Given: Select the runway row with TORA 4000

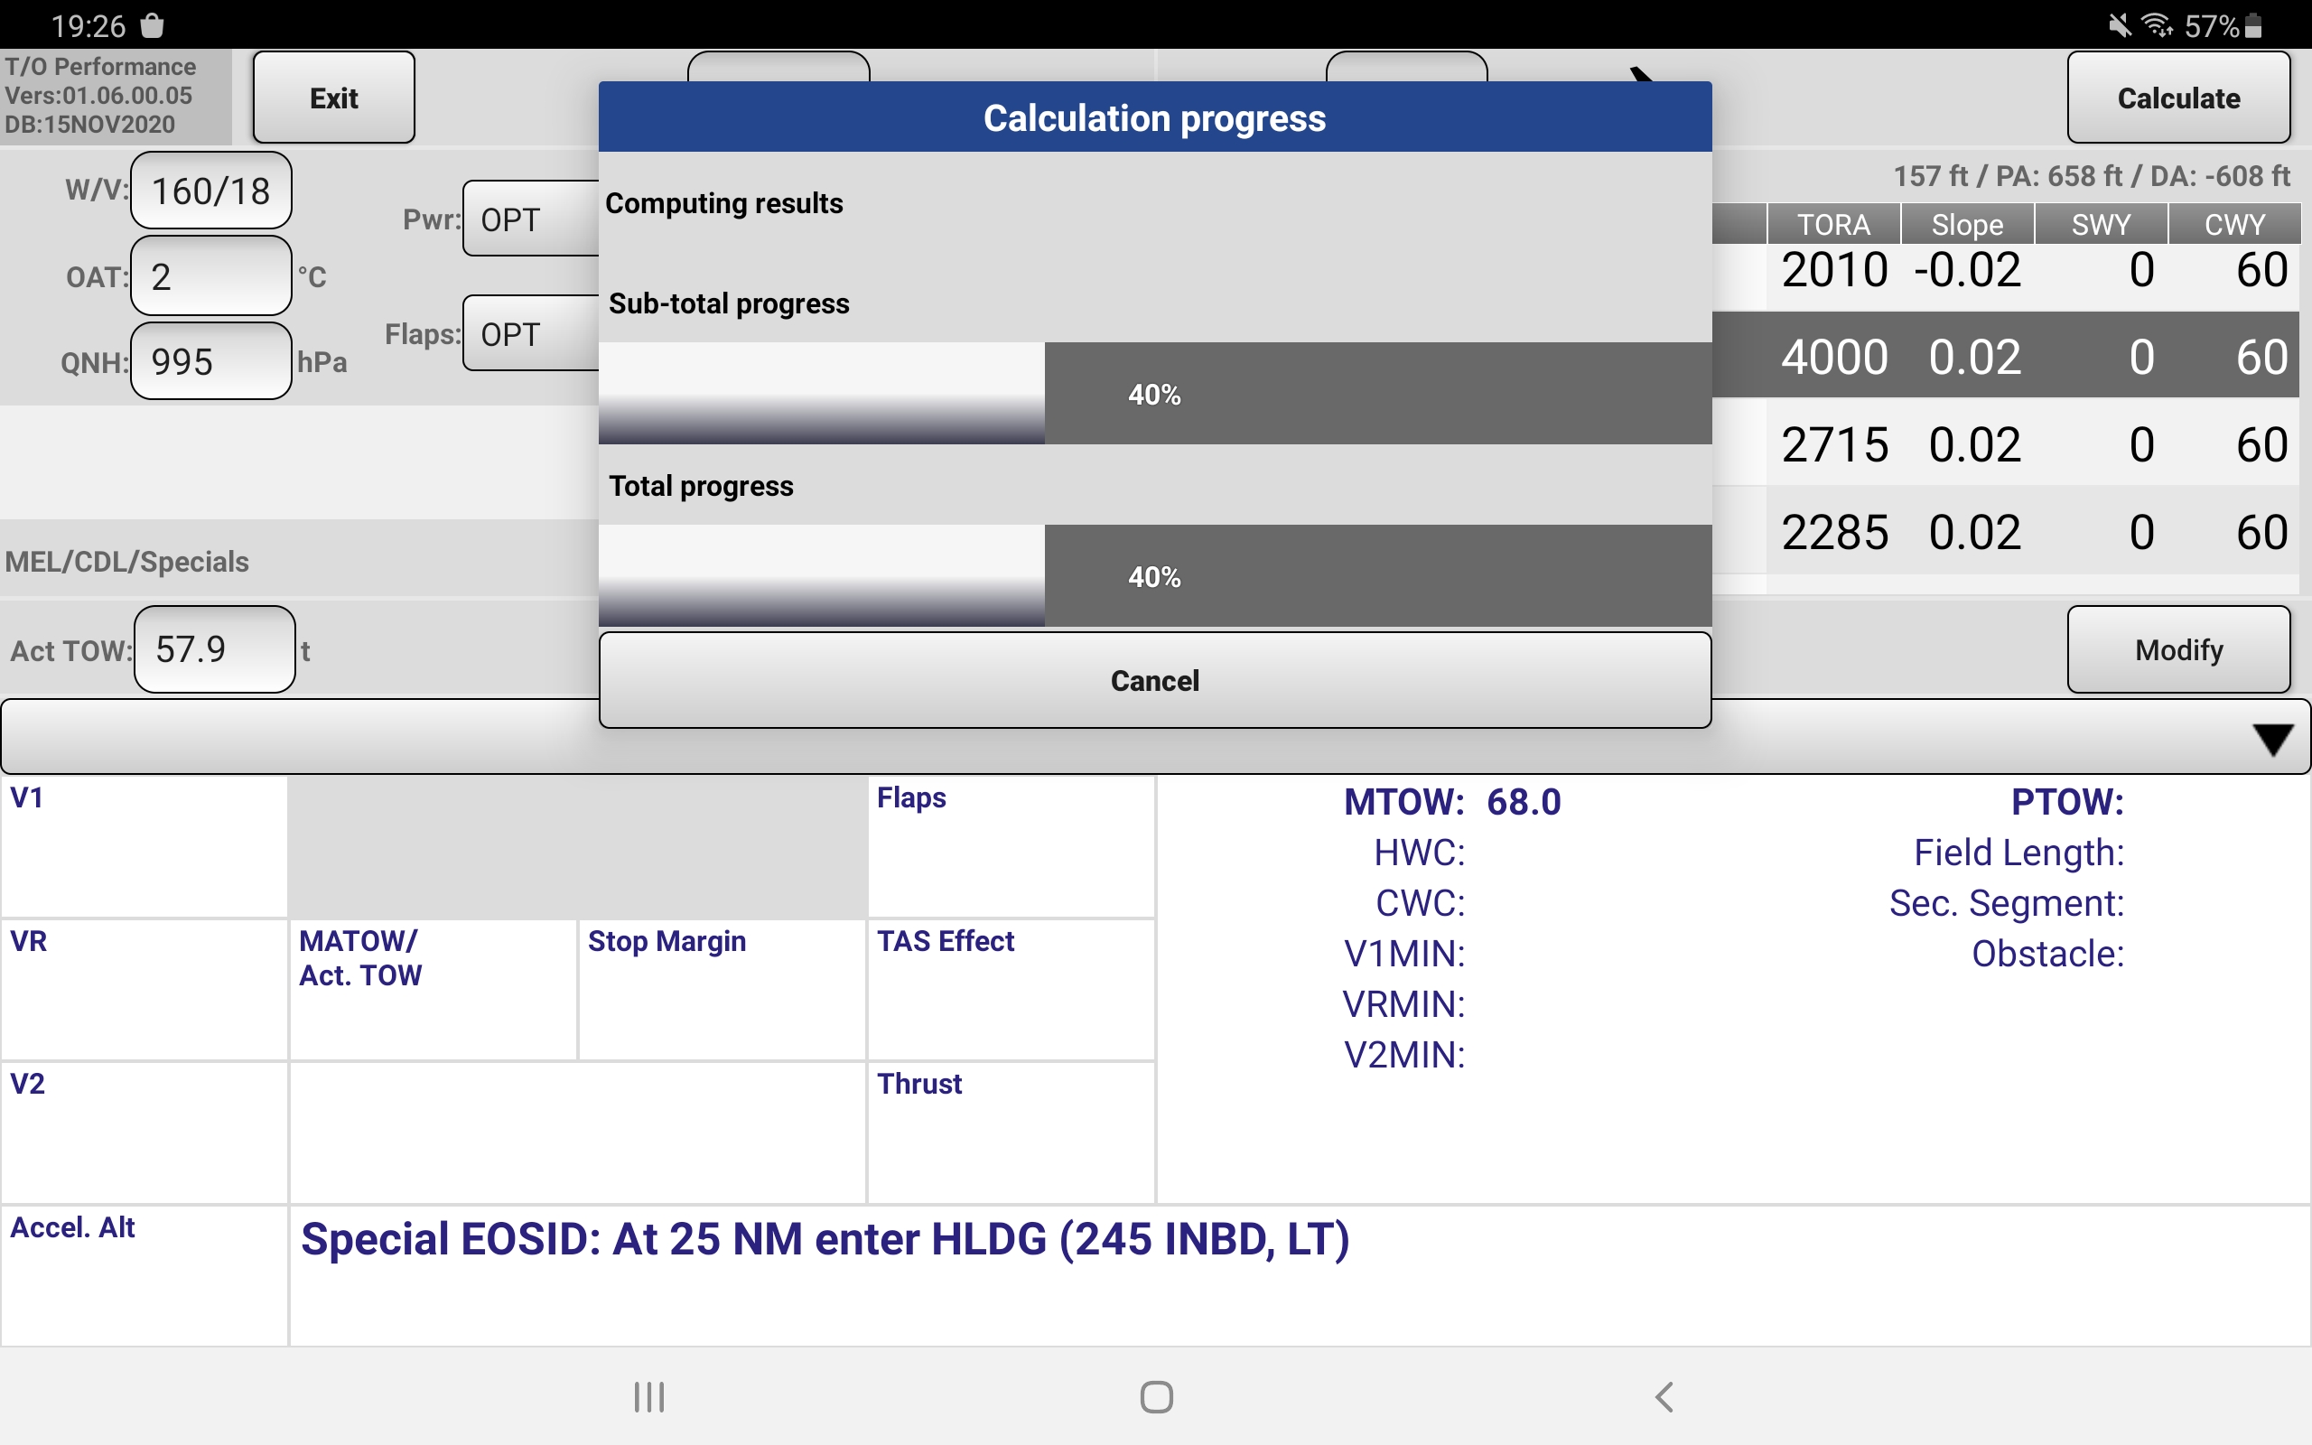Looking at the screenshot, I should pos(2006,356).
